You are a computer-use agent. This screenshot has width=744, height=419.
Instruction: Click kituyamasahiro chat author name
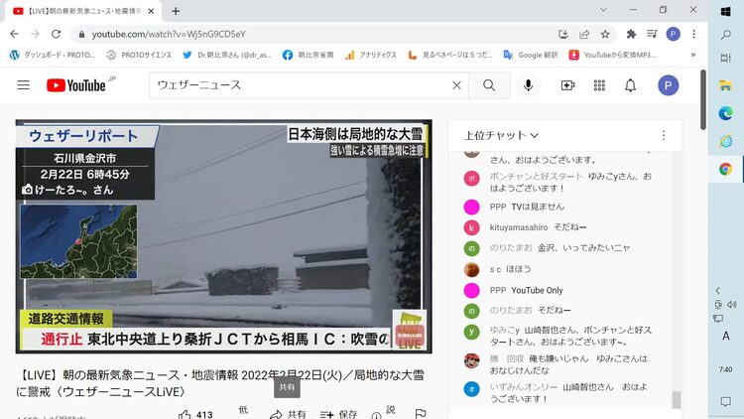click(519, 227)
